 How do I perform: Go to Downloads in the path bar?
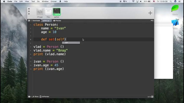pos(36,21)
